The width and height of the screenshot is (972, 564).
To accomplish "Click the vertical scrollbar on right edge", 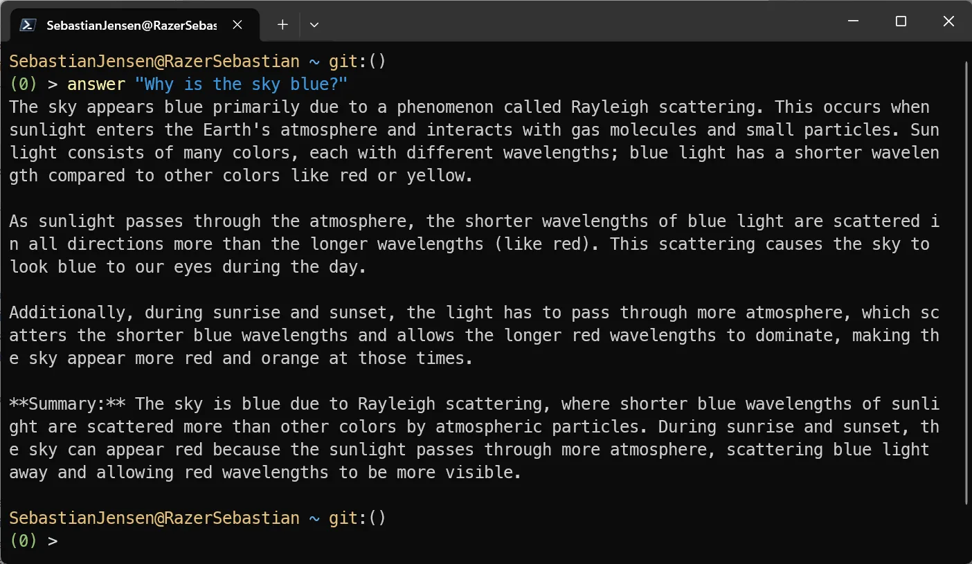I will (x=966, y=277).
